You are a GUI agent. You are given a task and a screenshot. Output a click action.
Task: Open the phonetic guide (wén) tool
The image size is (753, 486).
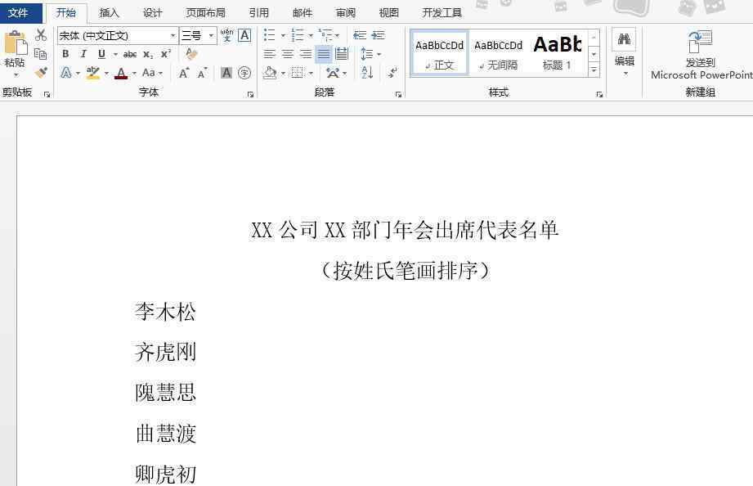tap(226, 35)
